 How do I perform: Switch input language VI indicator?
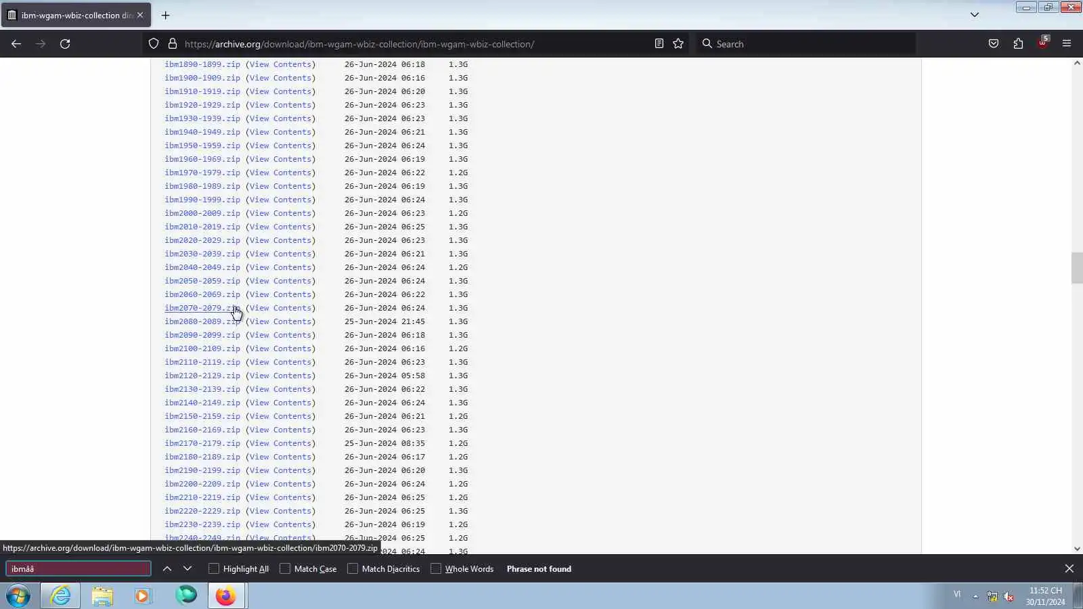pyautogui.click(x=957, y=594)
